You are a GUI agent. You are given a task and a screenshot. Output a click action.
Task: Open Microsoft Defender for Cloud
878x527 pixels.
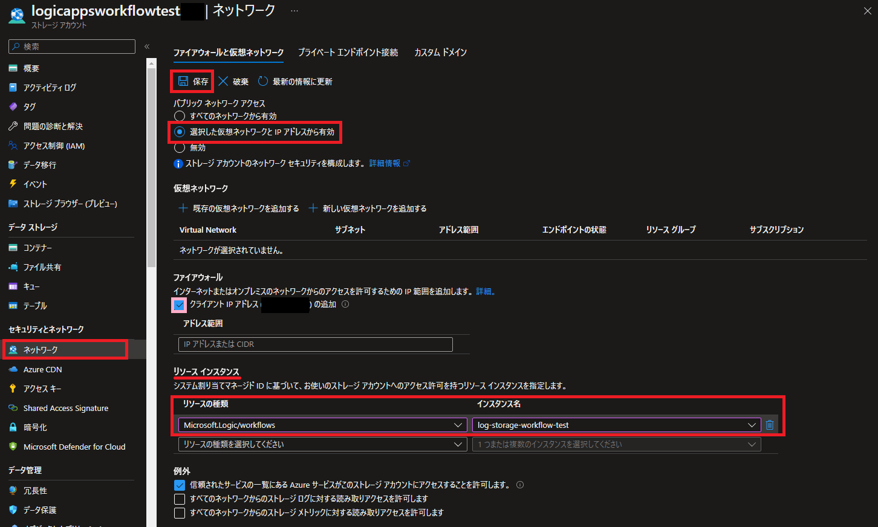tap(74, 447)
